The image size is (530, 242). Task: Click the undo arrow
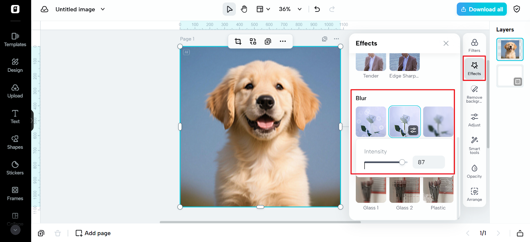pos(317,9)
